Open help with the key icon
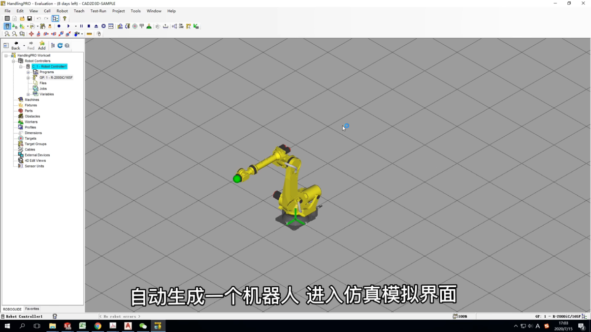This screenshot has height=332, width=591. tap(65, 18)
